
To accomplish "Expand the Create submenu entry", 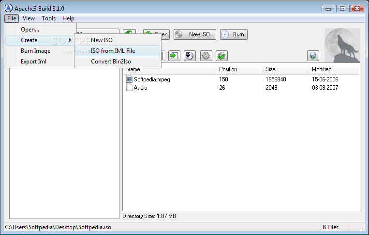I will [40, 40].
